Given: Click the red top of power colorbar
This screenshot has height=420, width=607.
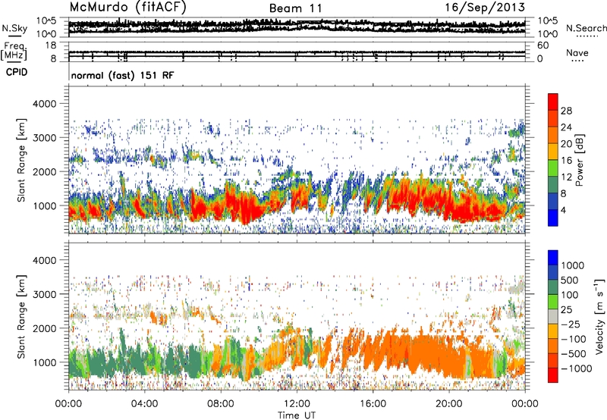Looking at the screenshot, I should click(x=553, y=102).
